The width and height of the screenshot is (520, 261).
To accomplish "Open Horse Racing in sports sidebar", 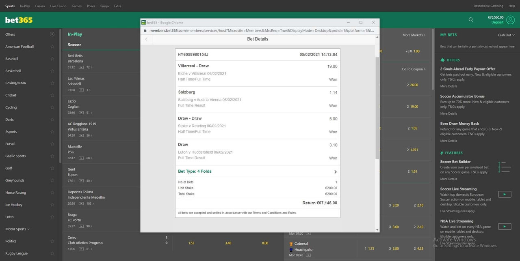I will point(15,193).
